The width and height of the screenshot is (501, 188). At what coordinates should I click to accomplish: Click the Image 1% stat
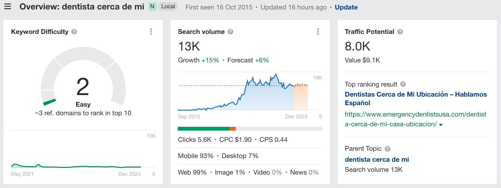230,172
